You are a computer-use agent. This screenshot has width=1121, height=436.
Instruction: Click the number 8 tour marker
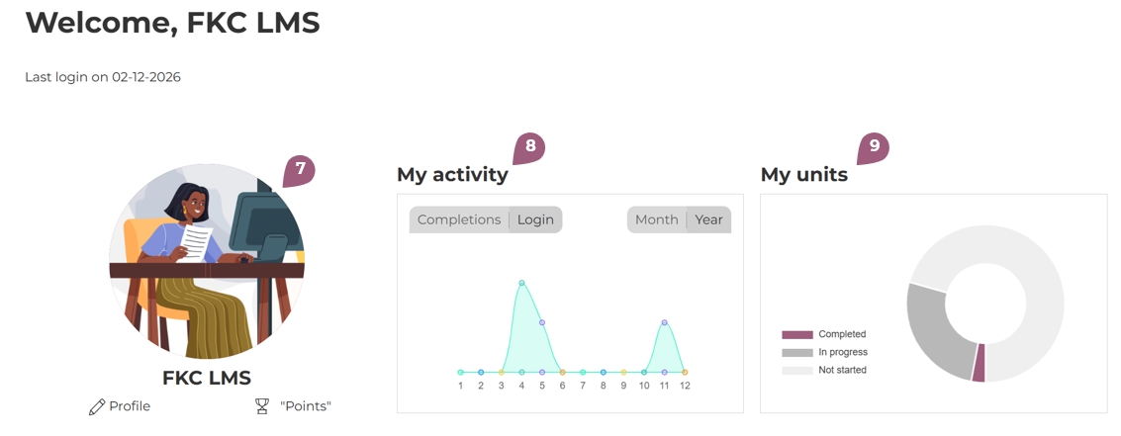tap(529, 147)
